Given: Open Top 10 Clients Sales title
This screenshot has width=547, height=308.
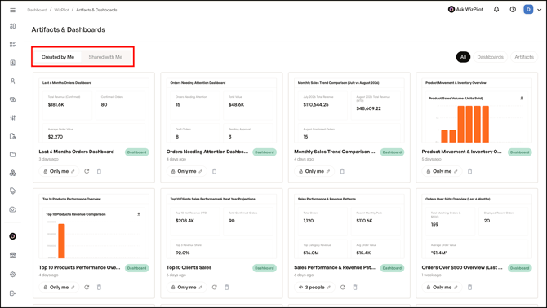Looking at the screenshot, I should point(189,267).
